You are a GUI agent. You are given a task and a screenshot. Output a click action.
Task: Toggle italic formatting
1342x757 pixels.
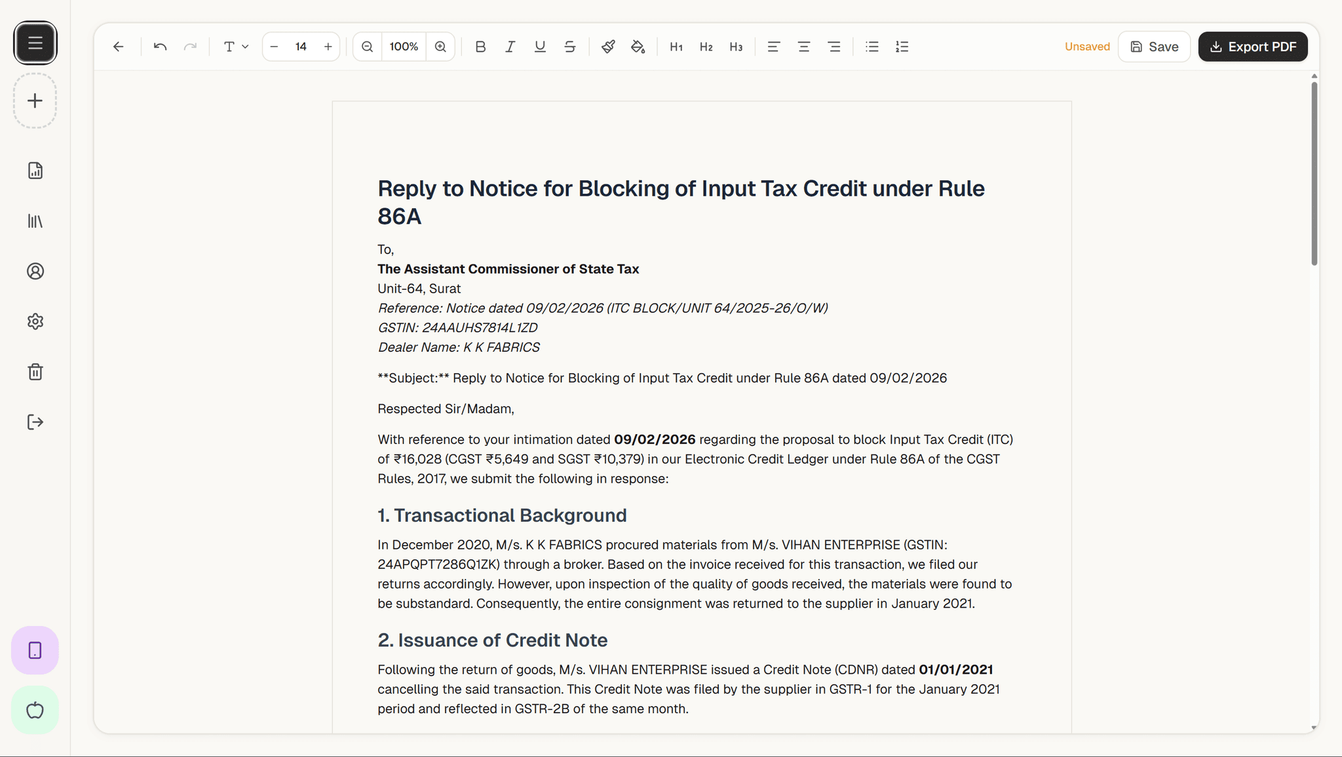510,46
